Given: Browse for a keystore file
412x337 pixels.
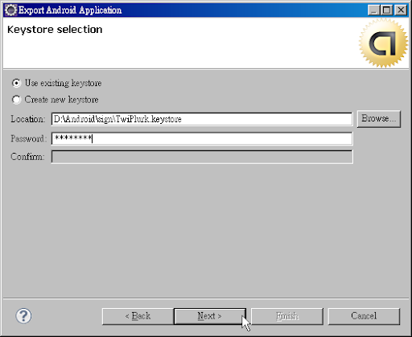Looking at the screenshot, I should [379, 118].
